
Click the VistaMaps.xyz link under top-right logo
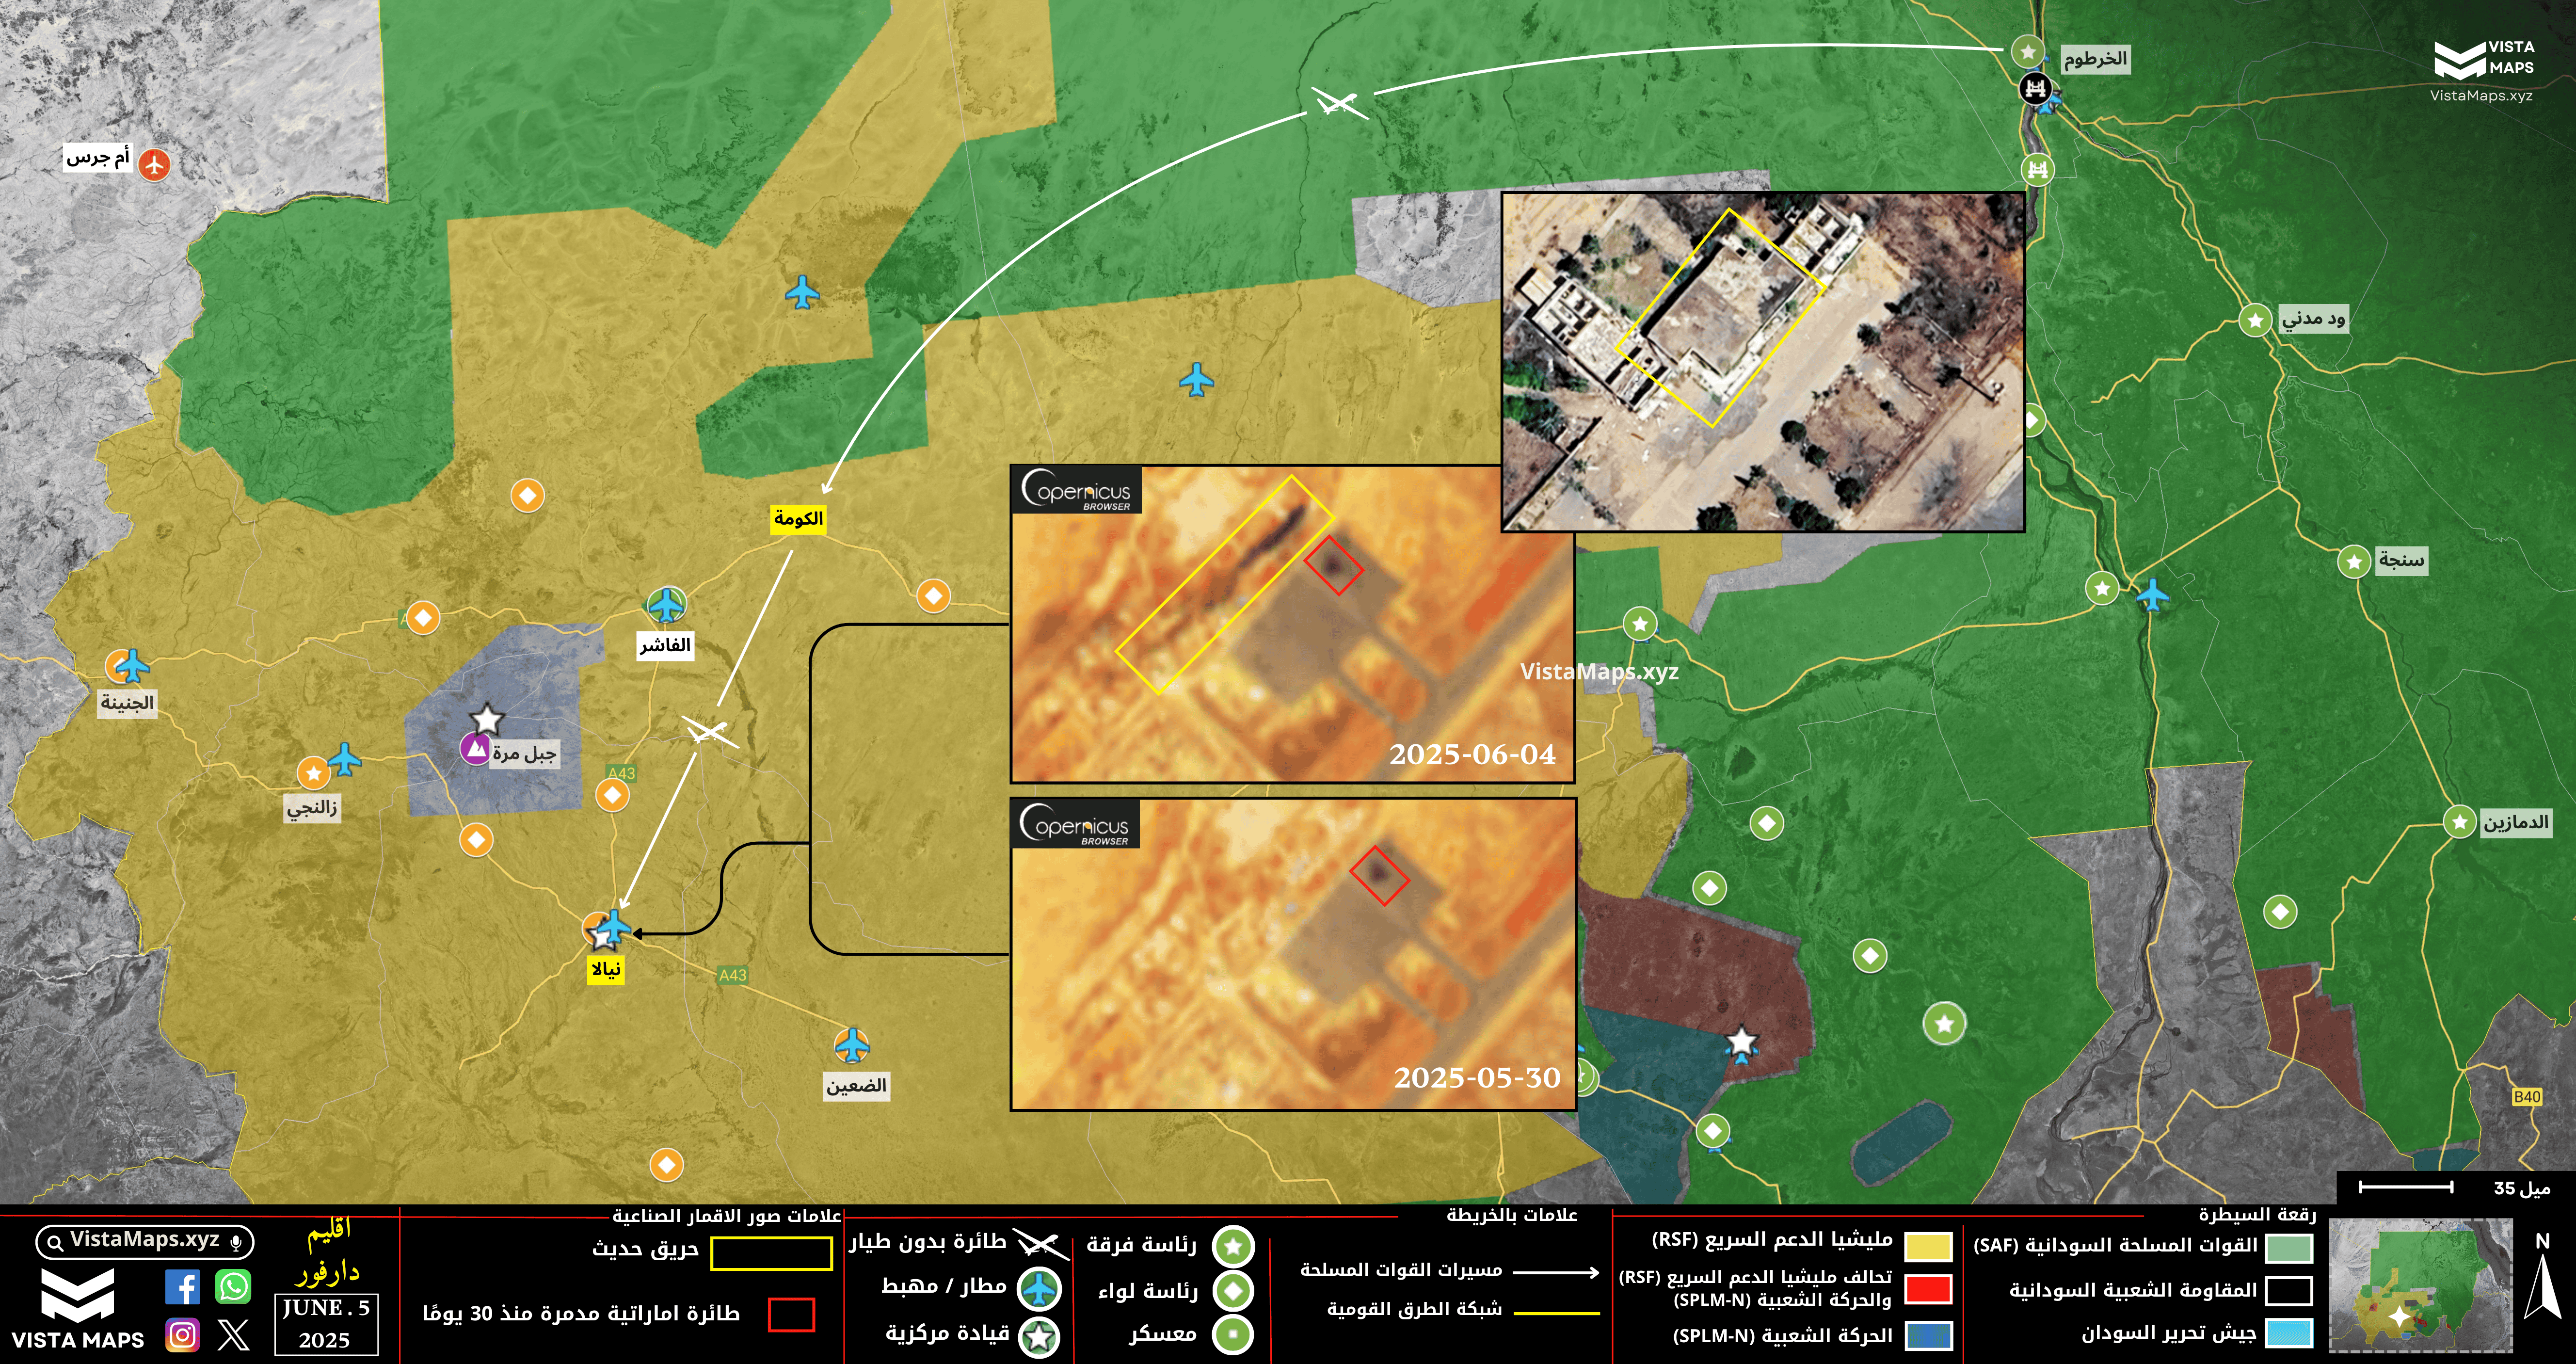click(x=2481, y=96)
